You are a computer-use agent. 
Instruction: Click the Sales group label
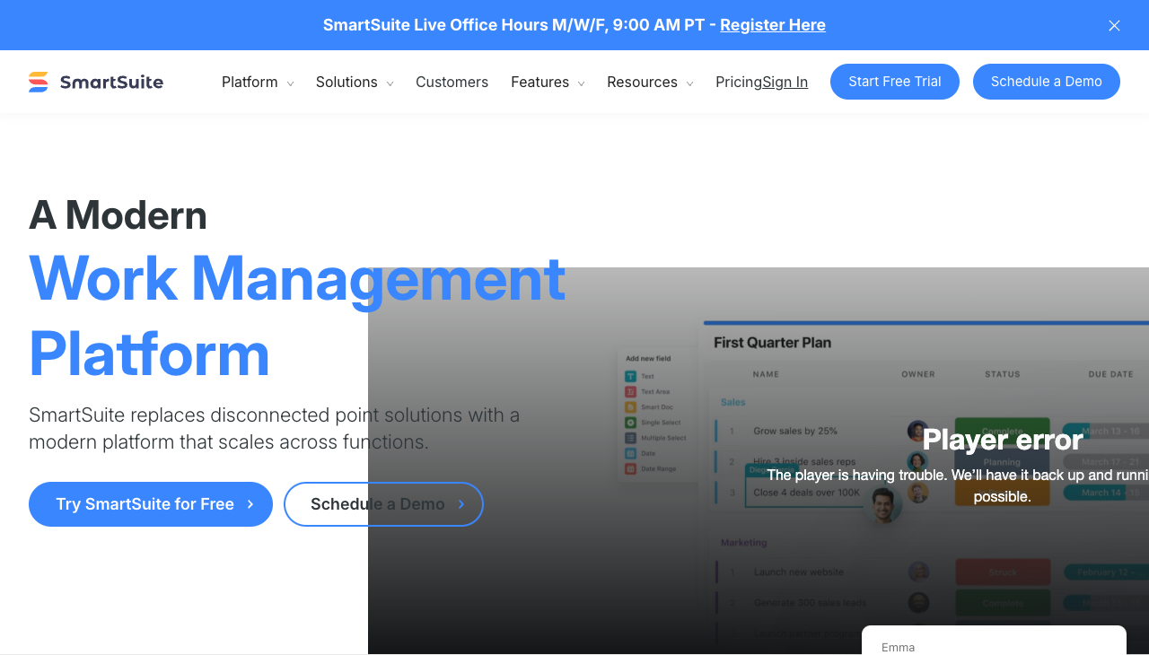click(x=733, y=402)
